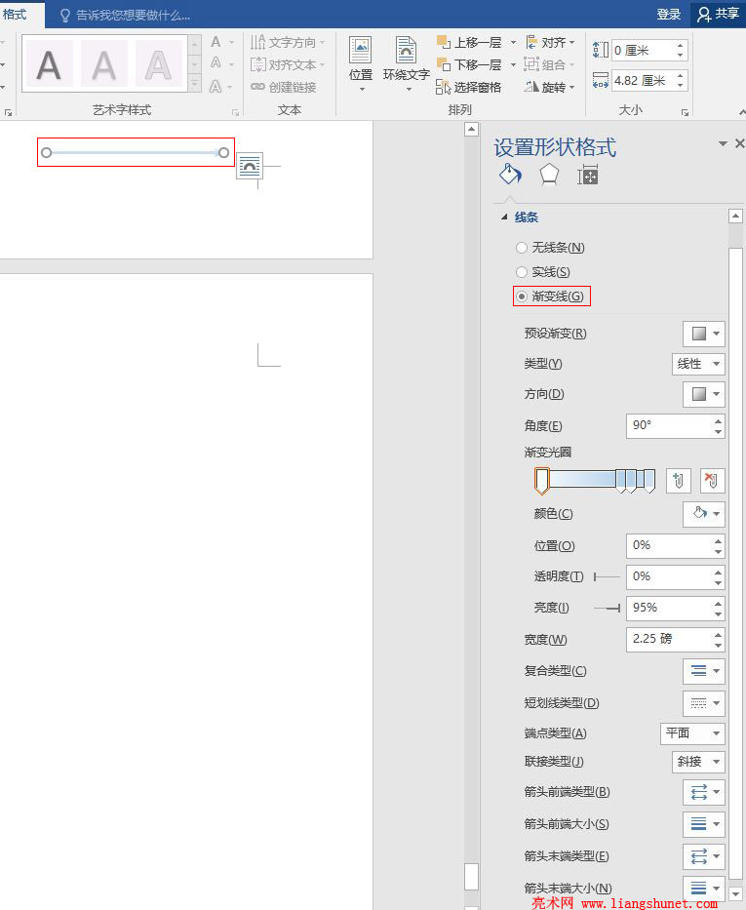This screenshot has width=746, height=910.
Task: Select the Gradient line (渐变线) radio
Action: click(522, 297)
